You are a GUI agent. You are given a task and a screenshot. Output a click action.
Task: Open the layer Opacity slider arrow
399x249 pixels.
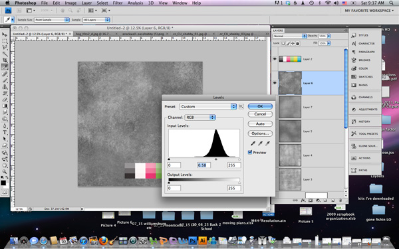(x=329, y=36)
